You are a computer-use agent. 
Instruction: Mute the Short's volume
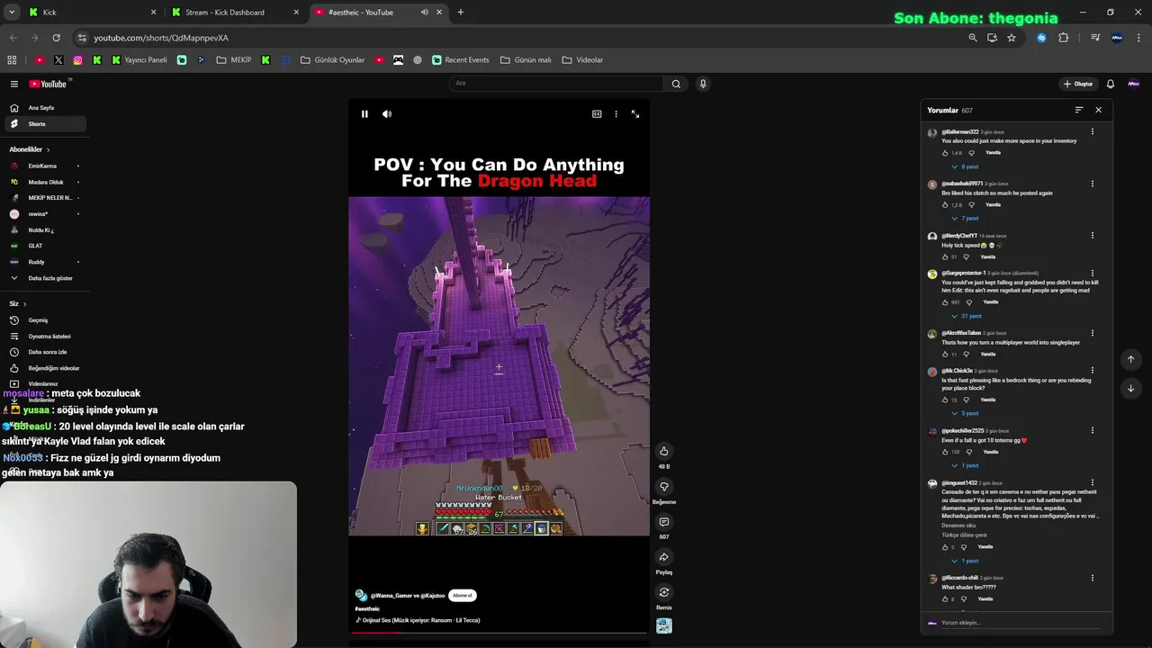[387, 114]
